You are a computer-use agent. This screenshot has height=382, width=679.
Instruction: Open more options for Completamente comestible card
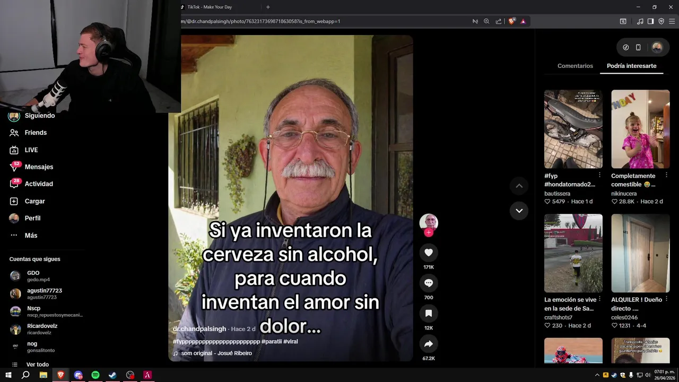666,175
